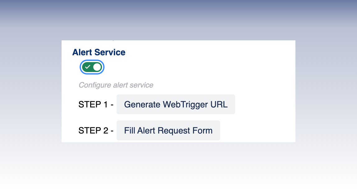The image size is (357, 190).
Task: Click the checkmark icon inside the toggle
Action: point(88,67)
